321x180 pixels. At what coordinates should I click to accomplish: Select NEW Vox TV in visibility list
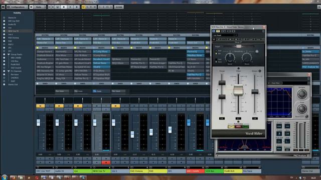(14, 31)
